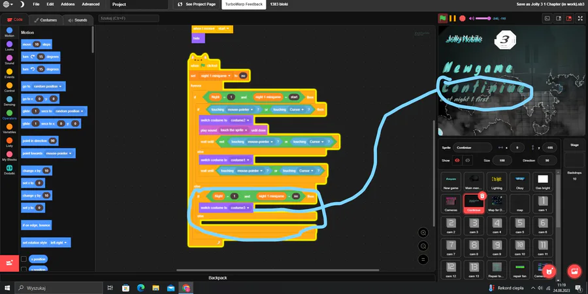Tick the x position checkbox
Image resolution: width=588 pixels, height=294 pixels.
point(24,259)
